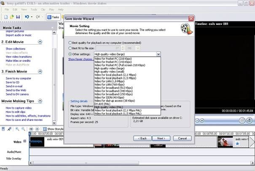Choose Video for ISDN (48 Kbps) option
The image size is (255, 171).
127,97
